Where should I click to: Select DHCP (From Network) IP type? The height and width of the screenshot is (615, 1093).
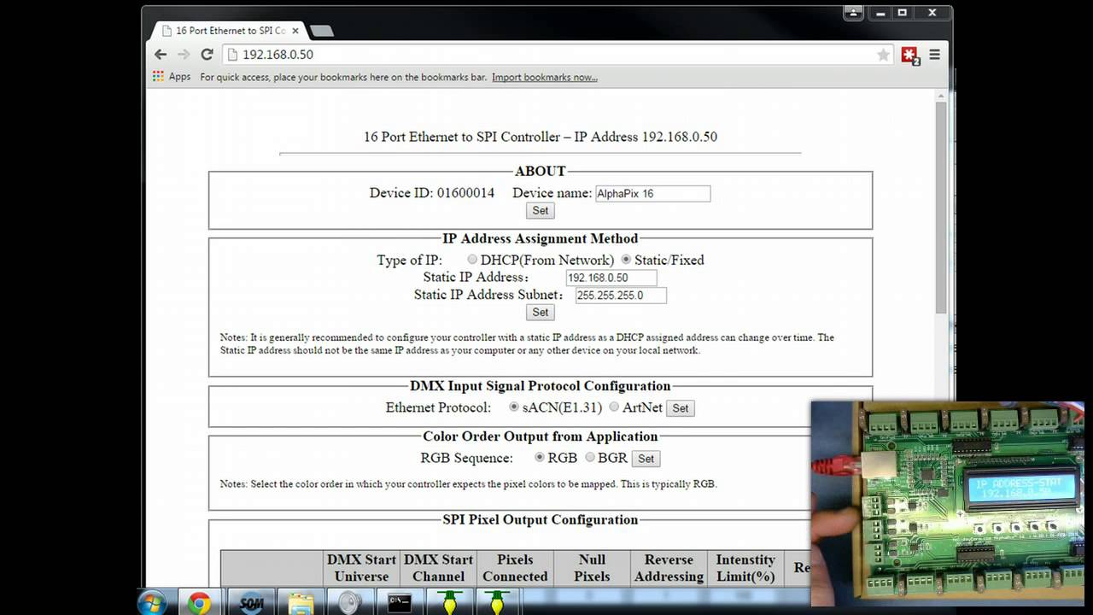[x=472, y=260]
